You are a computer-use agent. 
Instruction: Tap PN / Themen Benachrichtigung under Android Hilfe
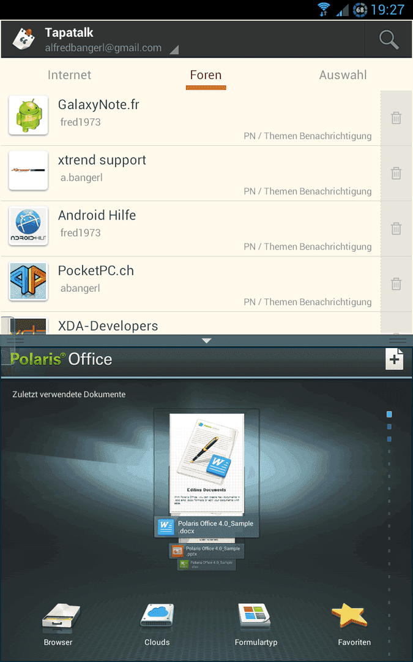pyautogui.click(x=308, y=246)
